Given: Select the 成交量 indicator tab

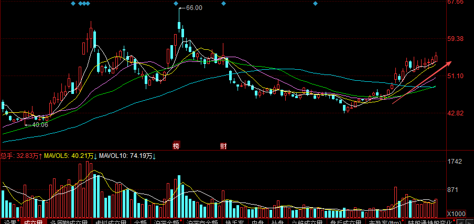Looking at the screenshot, I should [34, 222].
